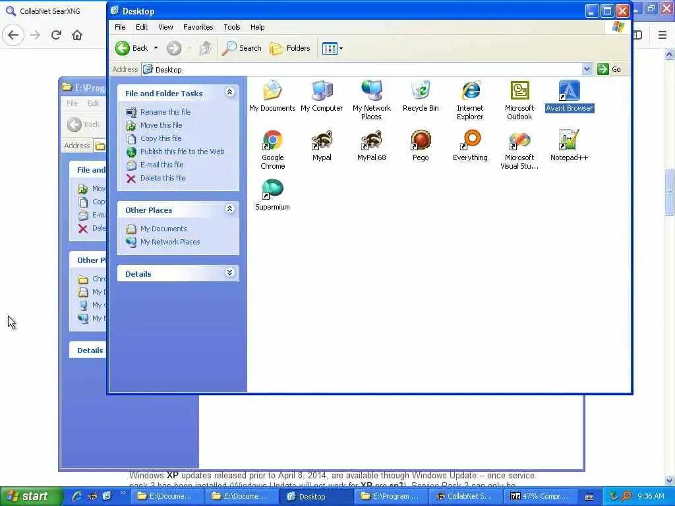This screenshot has width=675, height=506.
Task: Select the Notepad++ shortcut icon
Action: (x=569, y=146)
